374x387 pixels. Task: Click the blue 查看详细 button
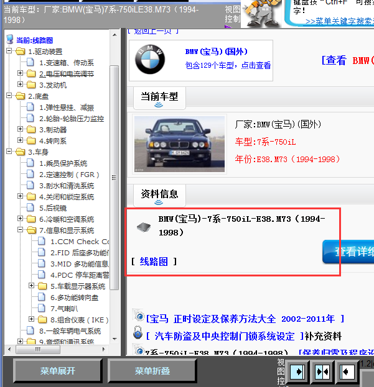(x=348, y=252)
